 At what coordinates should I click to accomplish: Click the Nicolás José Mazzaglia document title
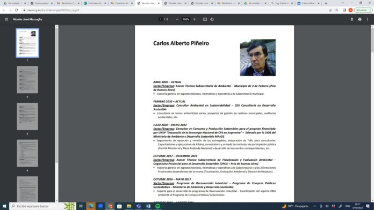pos(27,19)
